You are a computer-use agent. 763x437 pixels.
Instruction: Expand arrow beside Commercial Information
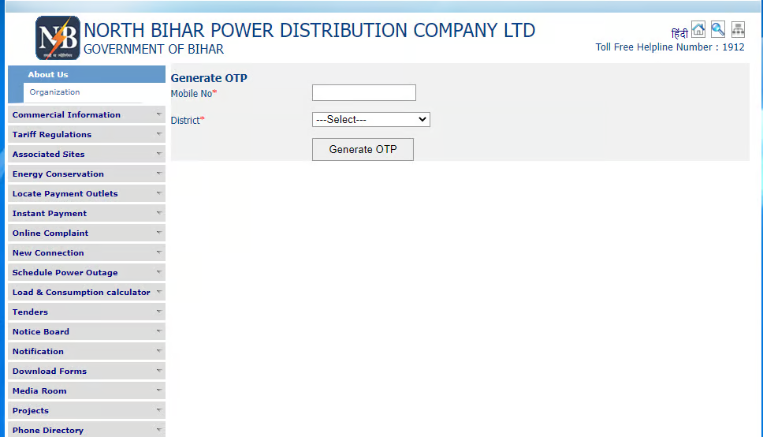coord(158,114)
